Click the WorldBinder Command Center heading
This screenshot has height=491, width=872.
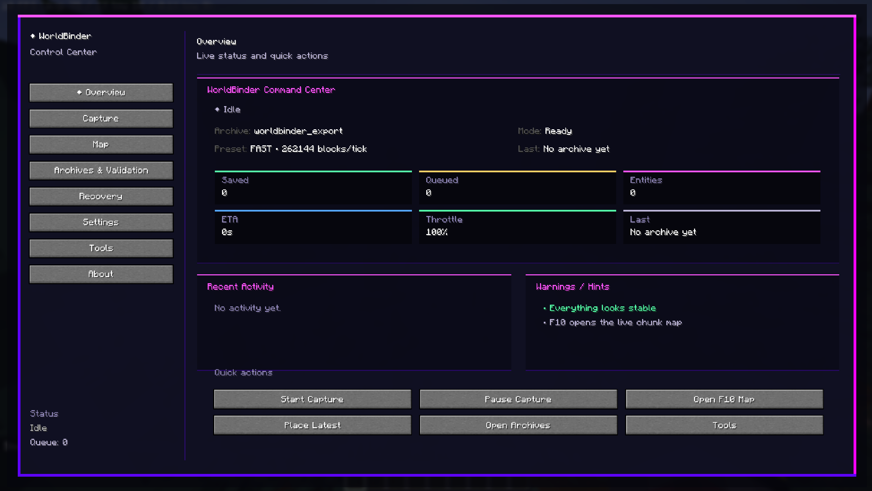tap(271, 90)
